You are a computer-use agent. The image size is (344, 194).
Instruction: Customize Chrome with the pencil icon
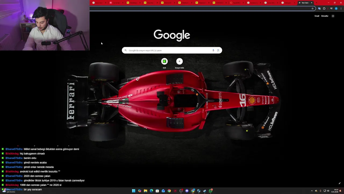tap(339, 183)
